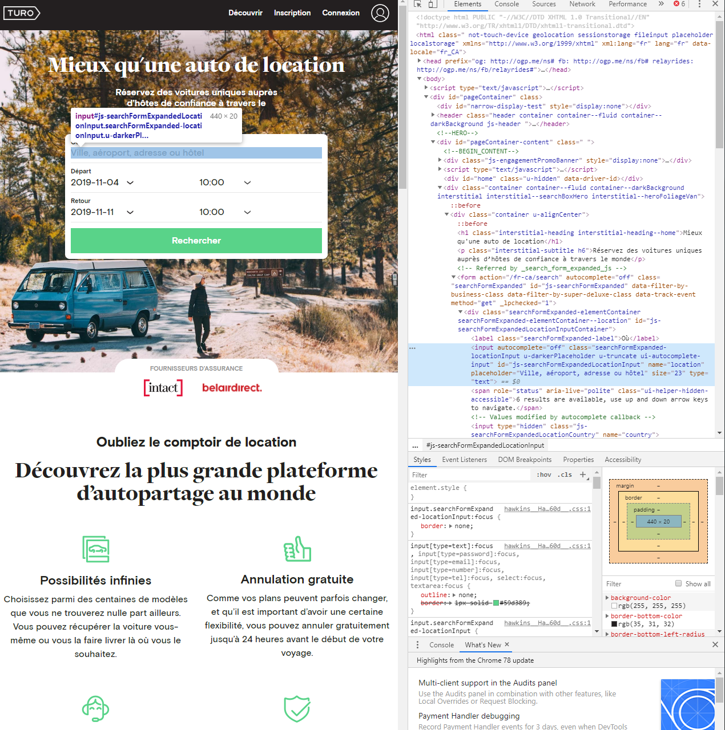
Task: Open the Event Listeners tab
Action: [x=464, y=460]
